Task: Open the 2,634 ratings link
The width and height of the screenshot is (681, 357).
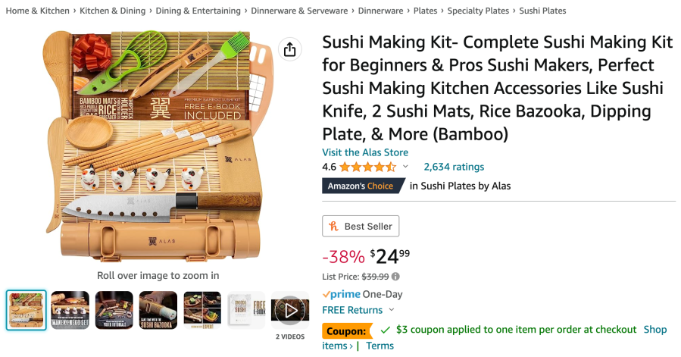Action: coord(454,167)
